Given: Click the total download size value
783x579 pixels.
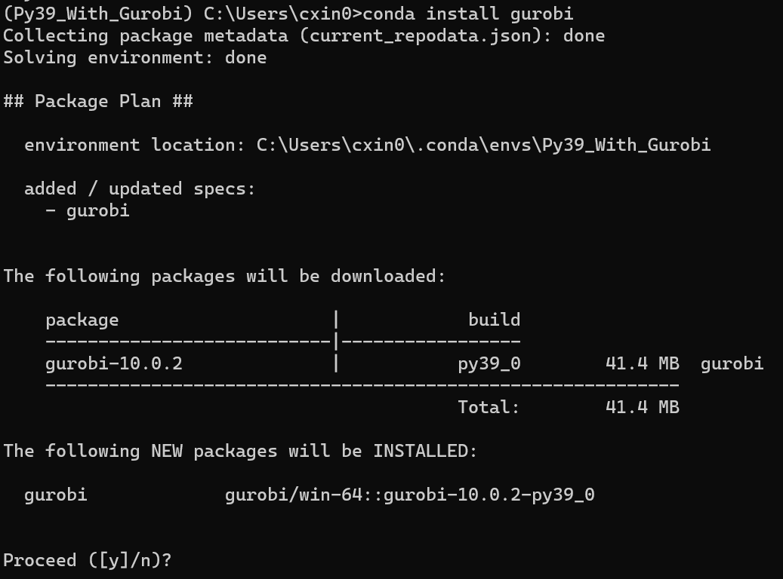Looking at the screenshot, I should coord(642,407).
